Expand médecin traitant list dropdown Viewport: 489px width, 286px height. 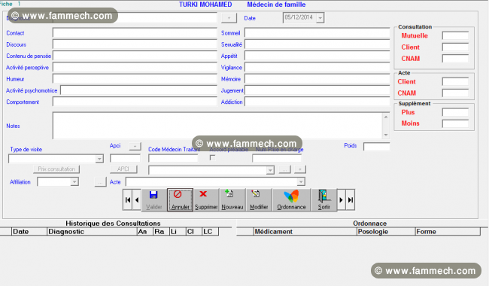coord(270,170)
